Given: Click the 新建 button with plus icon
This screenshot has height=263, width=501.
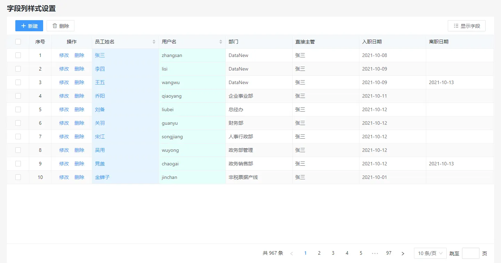Looking at the screenshot, I should 29,26.
